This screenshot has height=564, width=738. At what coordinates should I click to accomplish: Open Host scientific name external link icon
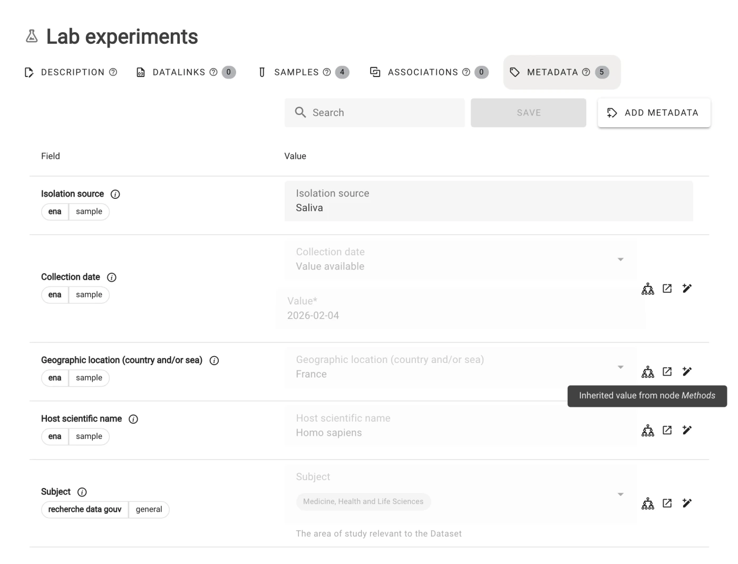click(667, 430)
